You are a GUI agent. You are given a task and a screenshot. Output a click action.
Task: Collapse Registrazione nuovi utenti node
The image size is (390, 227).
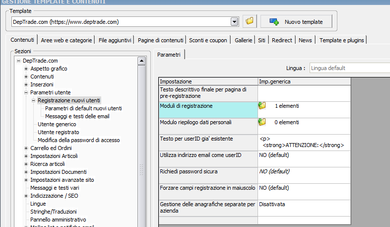coord(33,100)
